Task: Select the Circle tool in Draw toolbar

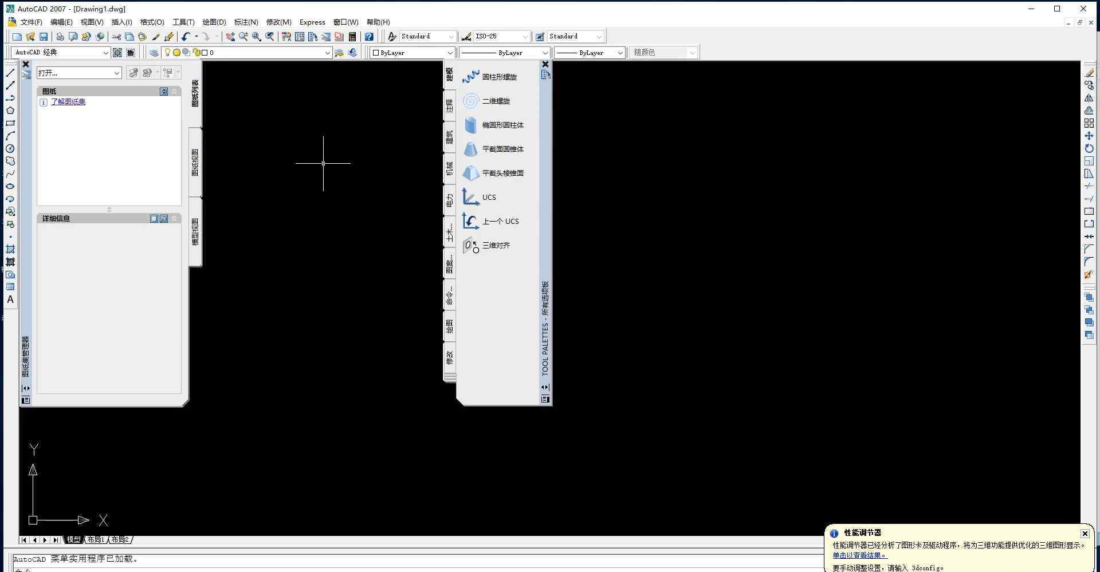Action: [10, 148]
